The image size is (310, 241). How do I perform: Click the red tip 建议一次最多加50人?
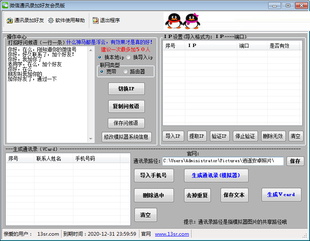[125, 49]
